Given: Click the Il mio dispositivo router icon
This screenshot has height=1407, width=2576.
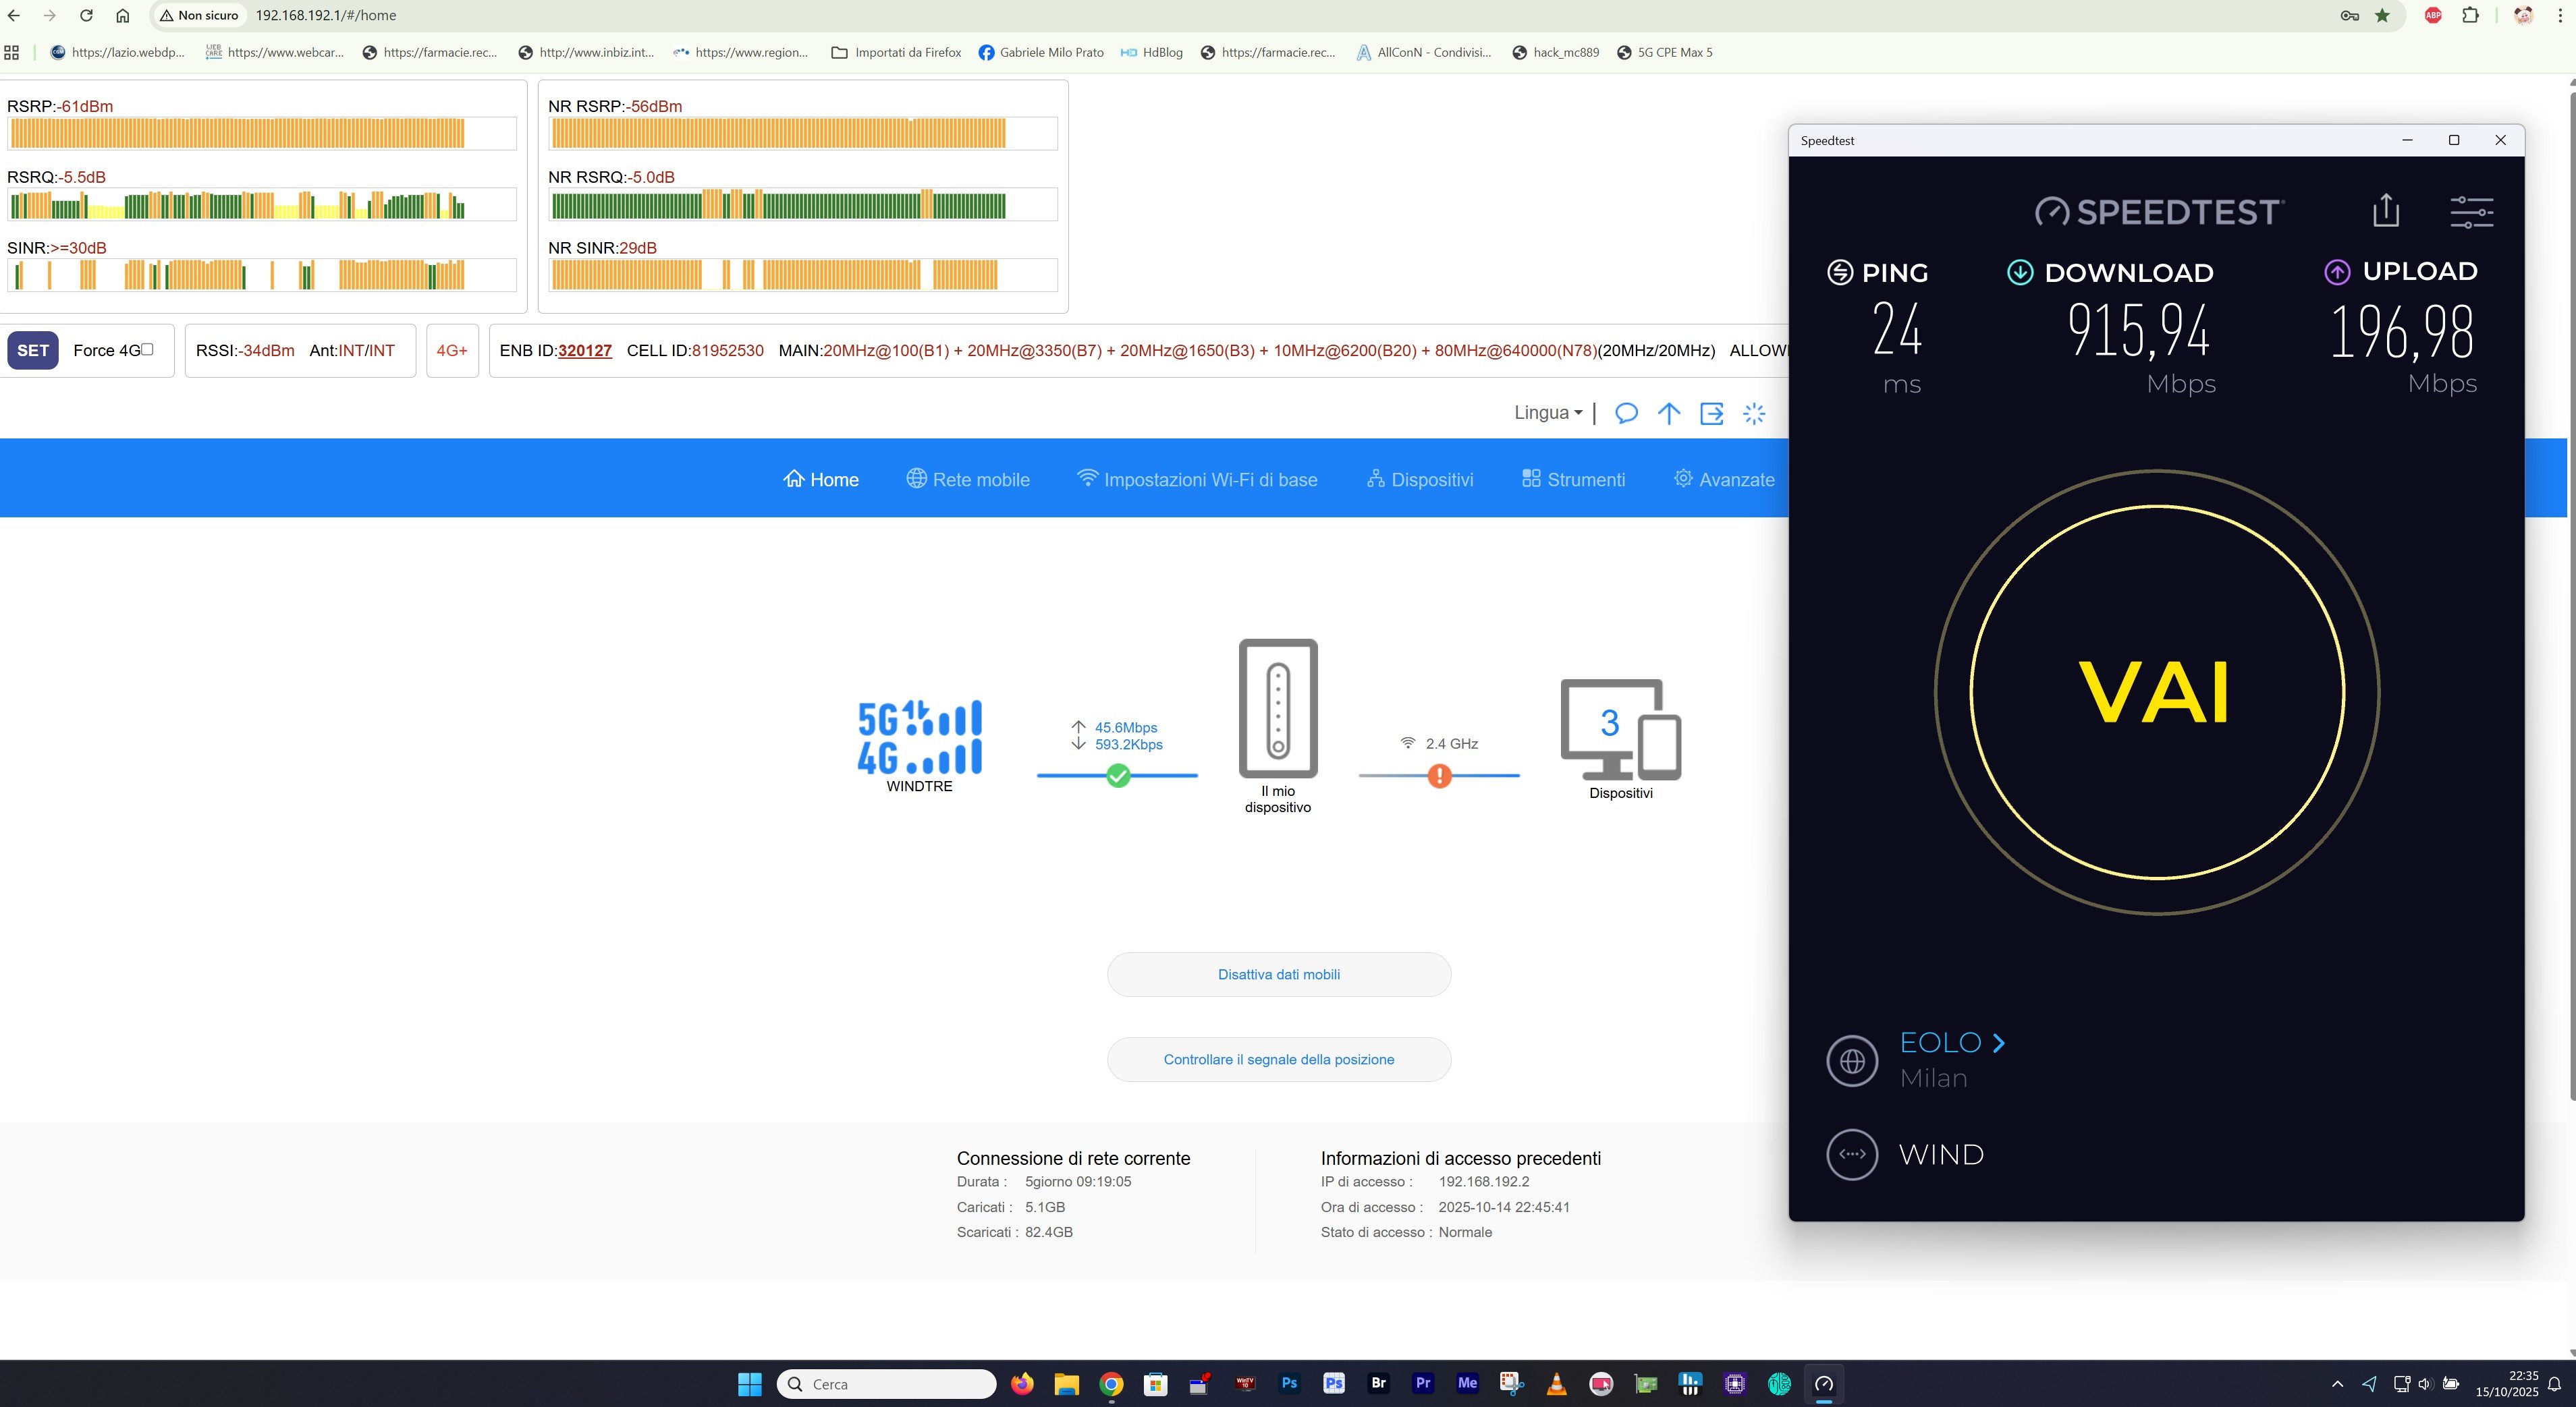Looking at the screenshot, I should click(1278, 708).
